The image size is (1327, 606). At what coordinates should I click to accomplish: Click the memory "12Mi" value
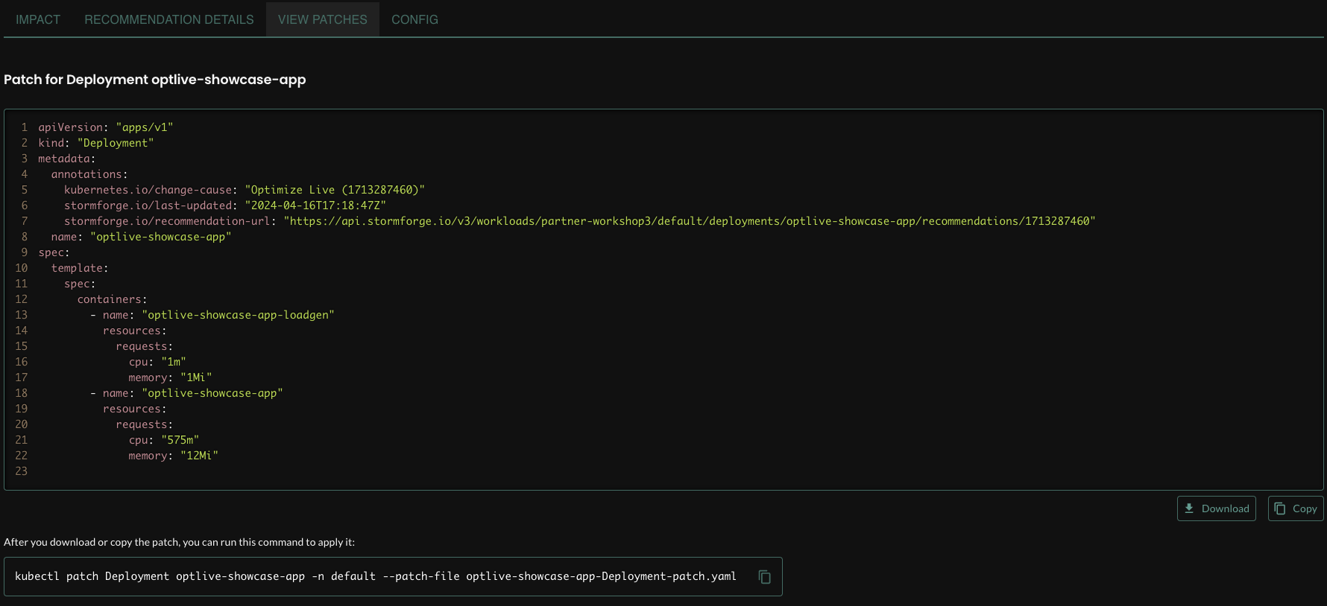pos(199,456)
